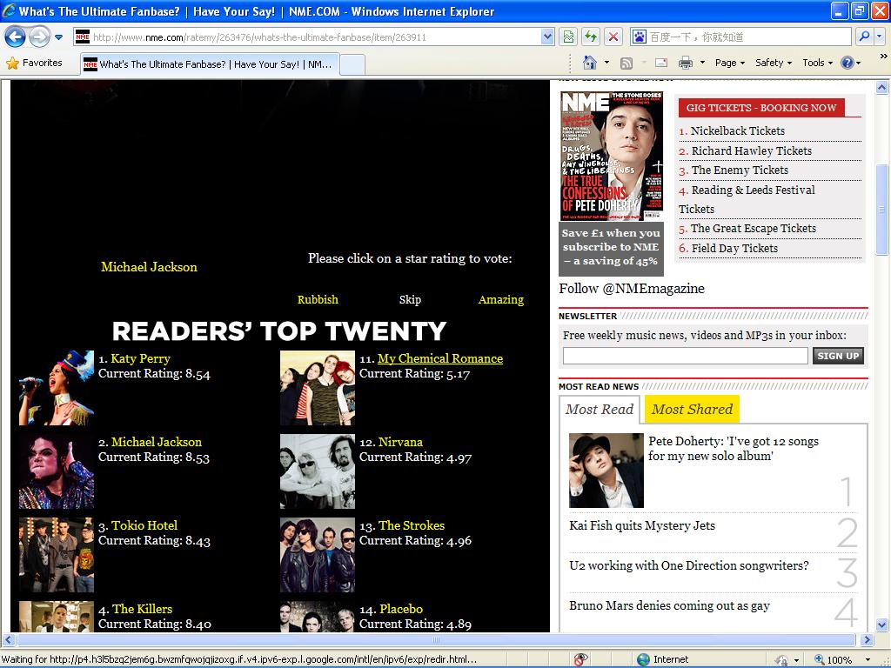Click the browser Back arrow button
Viewport: 891px width, 668px height.
coord(15,37)
